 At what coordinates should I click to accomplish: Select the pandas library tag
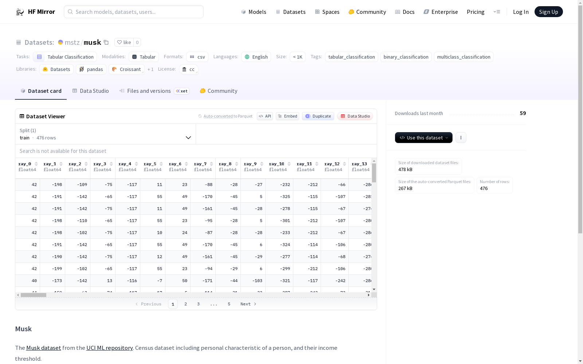[91, 69]
